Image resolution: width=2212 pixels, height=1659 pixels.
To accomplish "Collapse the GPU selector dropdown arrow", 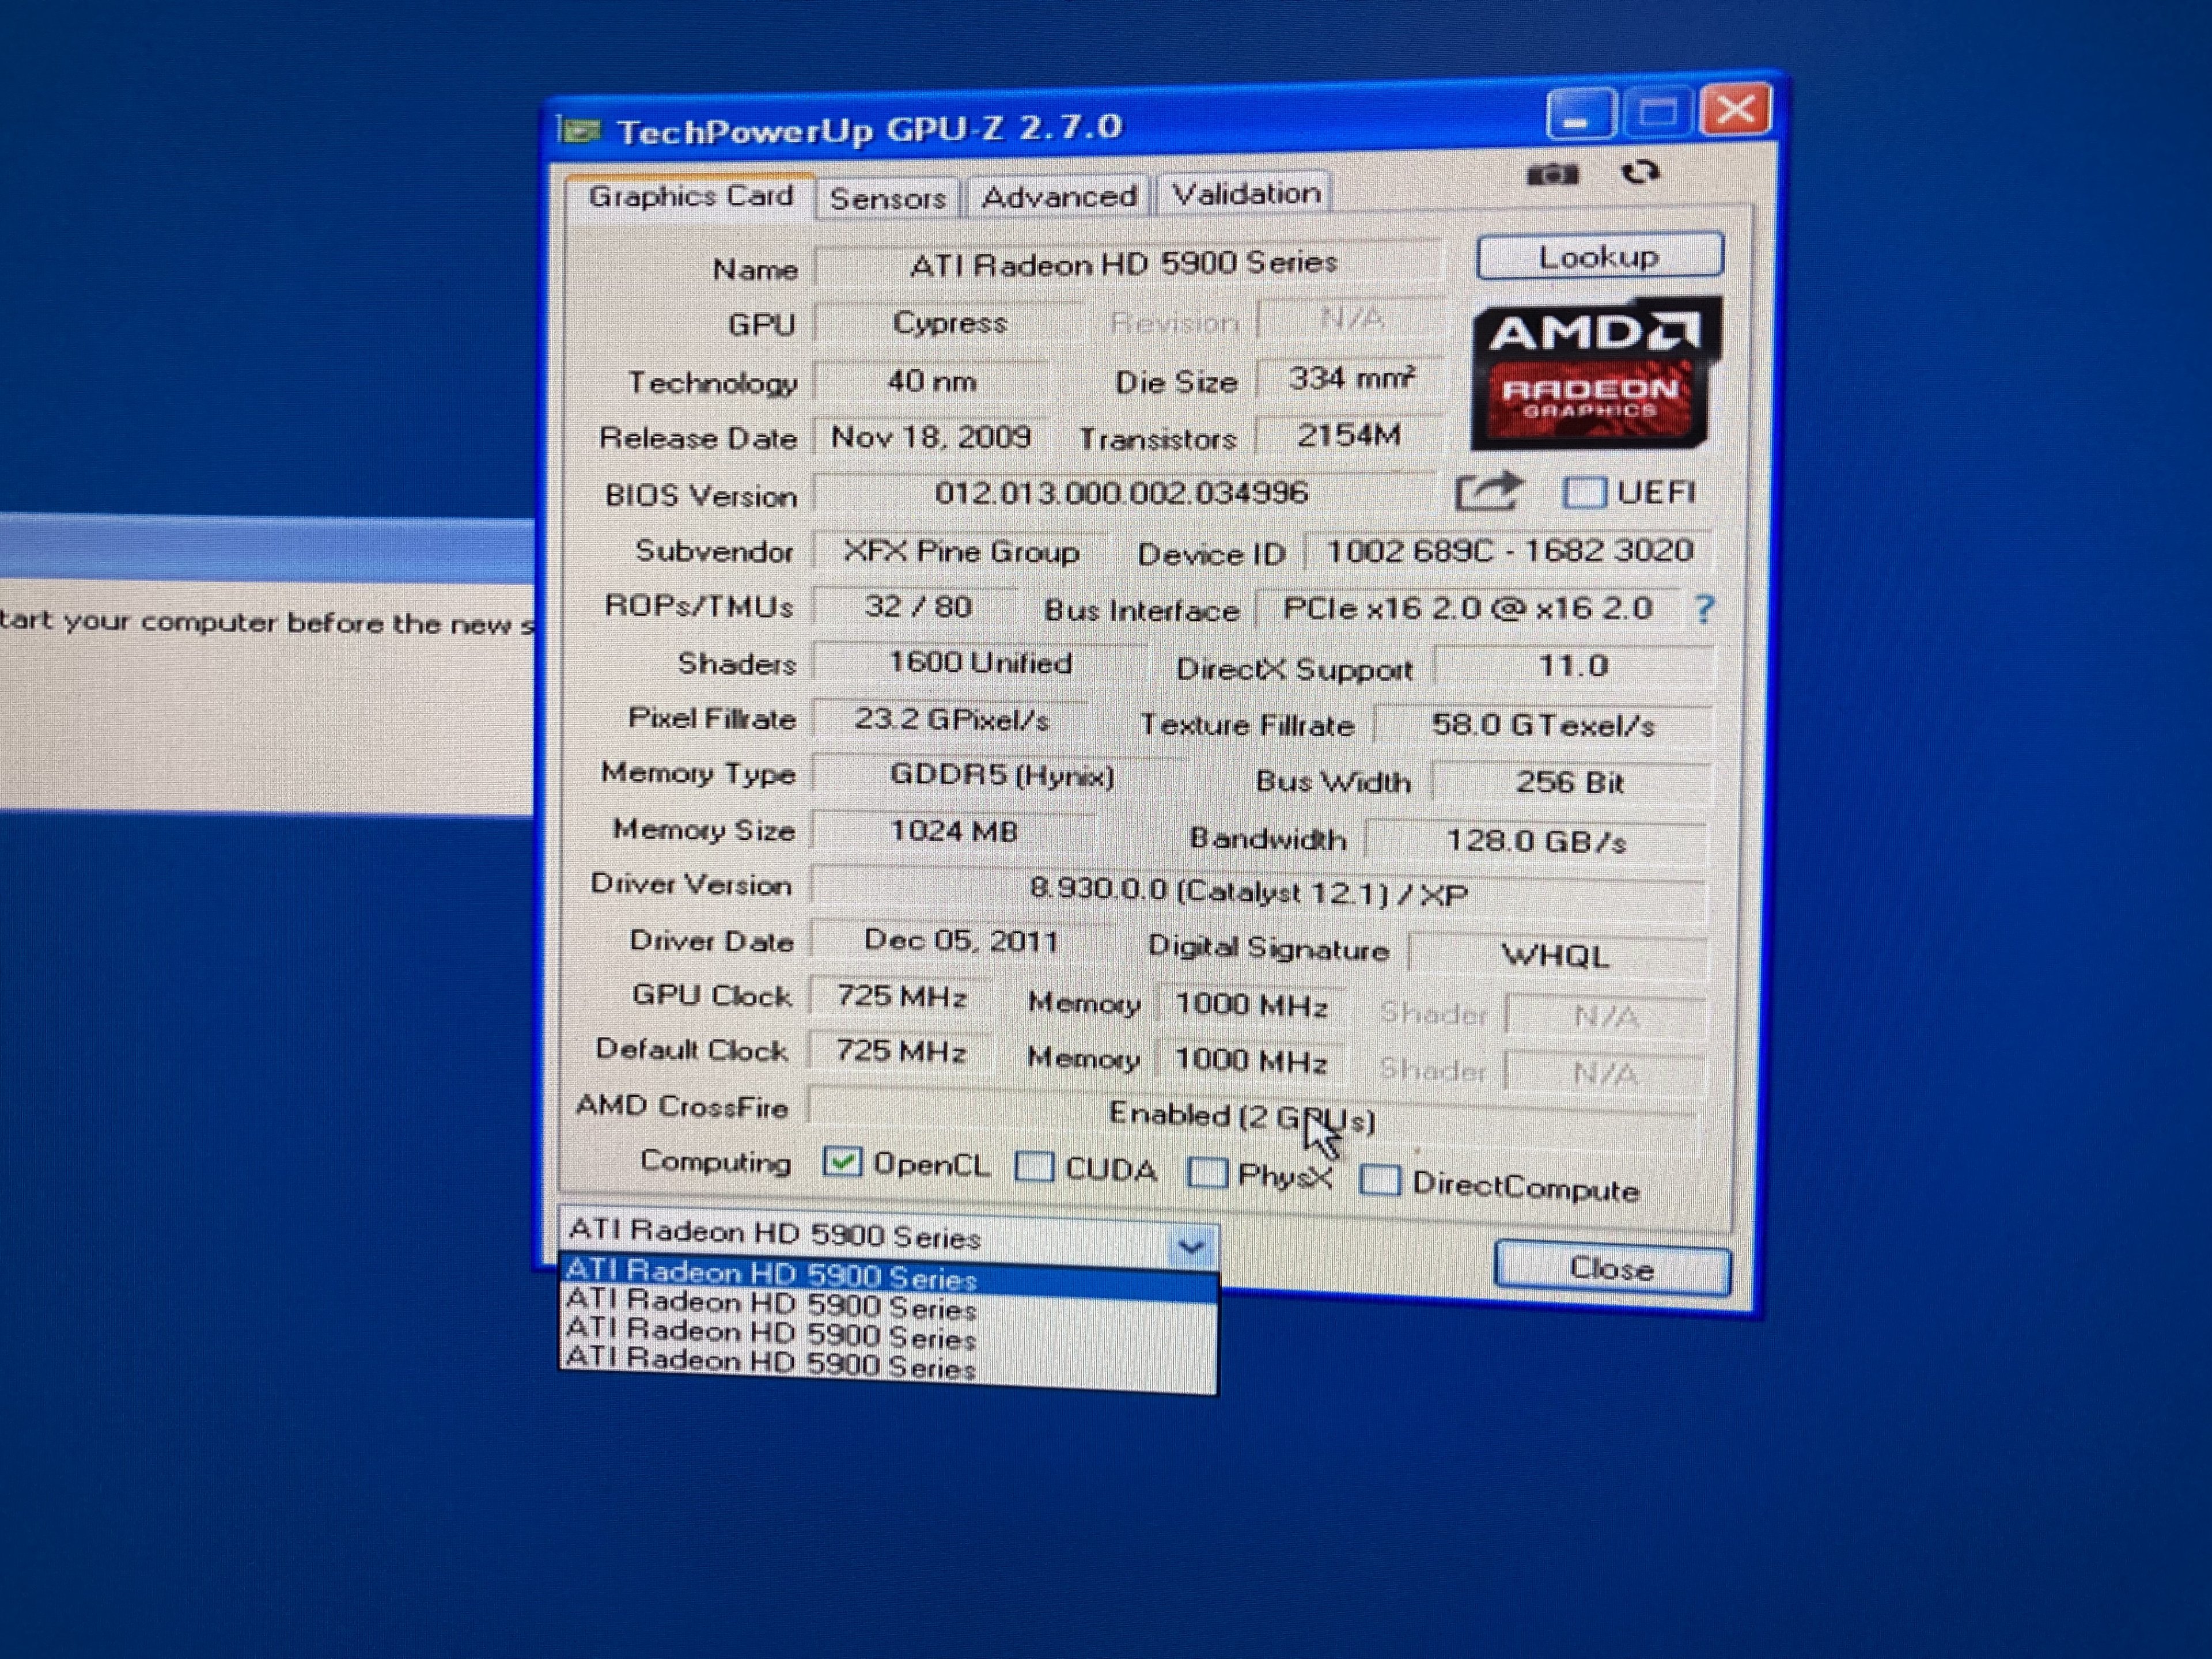I will 1191,1247.
